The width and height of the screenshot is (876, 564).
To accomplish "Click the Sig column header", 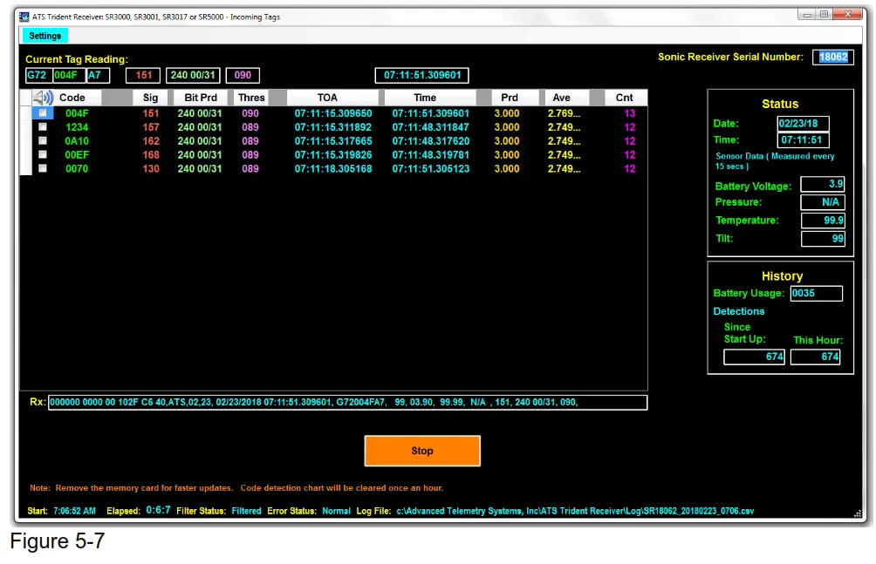I will click(x=150, y=98).
